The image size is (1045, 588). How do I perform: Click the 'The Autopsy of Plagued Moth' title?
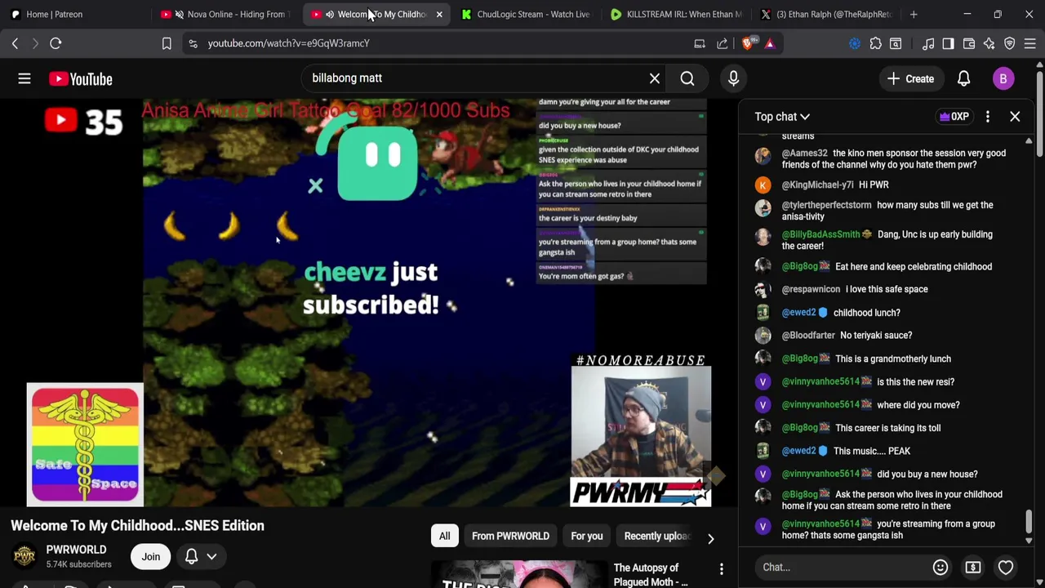[x=651, y=575]
